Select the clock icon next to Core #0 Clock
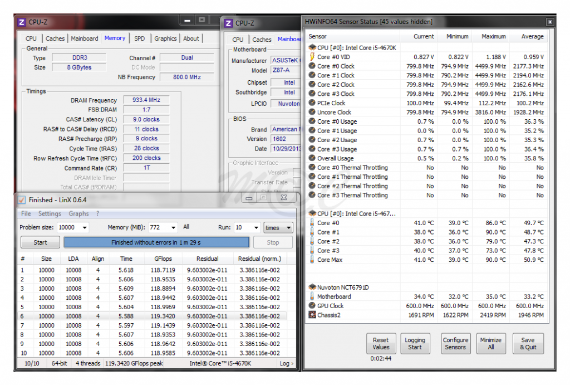This screenshot has width=570, height=385. pos(312,66)
